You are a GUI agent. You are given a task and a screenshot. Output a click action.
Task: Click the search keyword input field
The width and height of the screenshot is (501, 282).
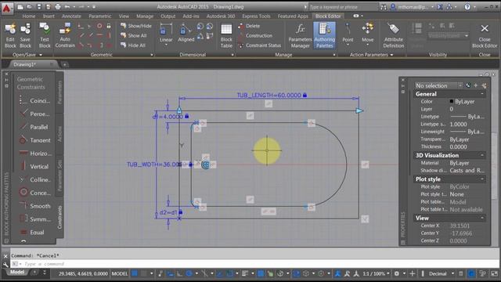[x=343, y=7]
